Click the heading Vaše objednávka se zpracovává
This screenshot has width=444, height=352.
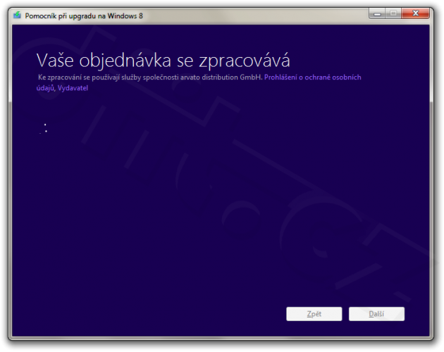click(164, 61)
